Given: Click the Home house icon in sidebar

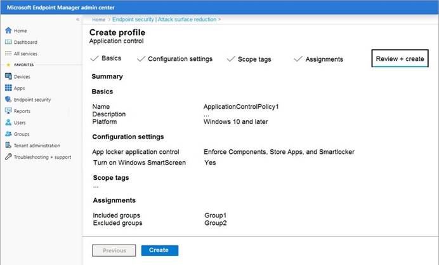Looking at the screenshot, I should (8, 31).
